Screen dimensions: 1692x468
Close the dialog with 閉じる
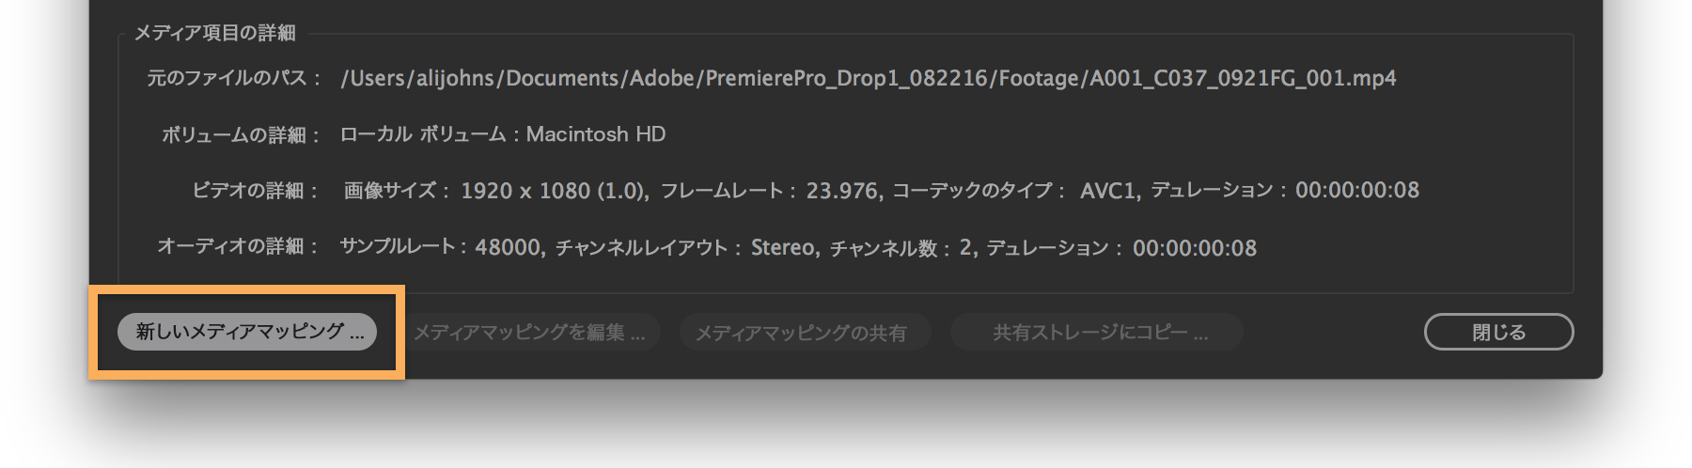pyautogui.click(x=1498, y=332)
